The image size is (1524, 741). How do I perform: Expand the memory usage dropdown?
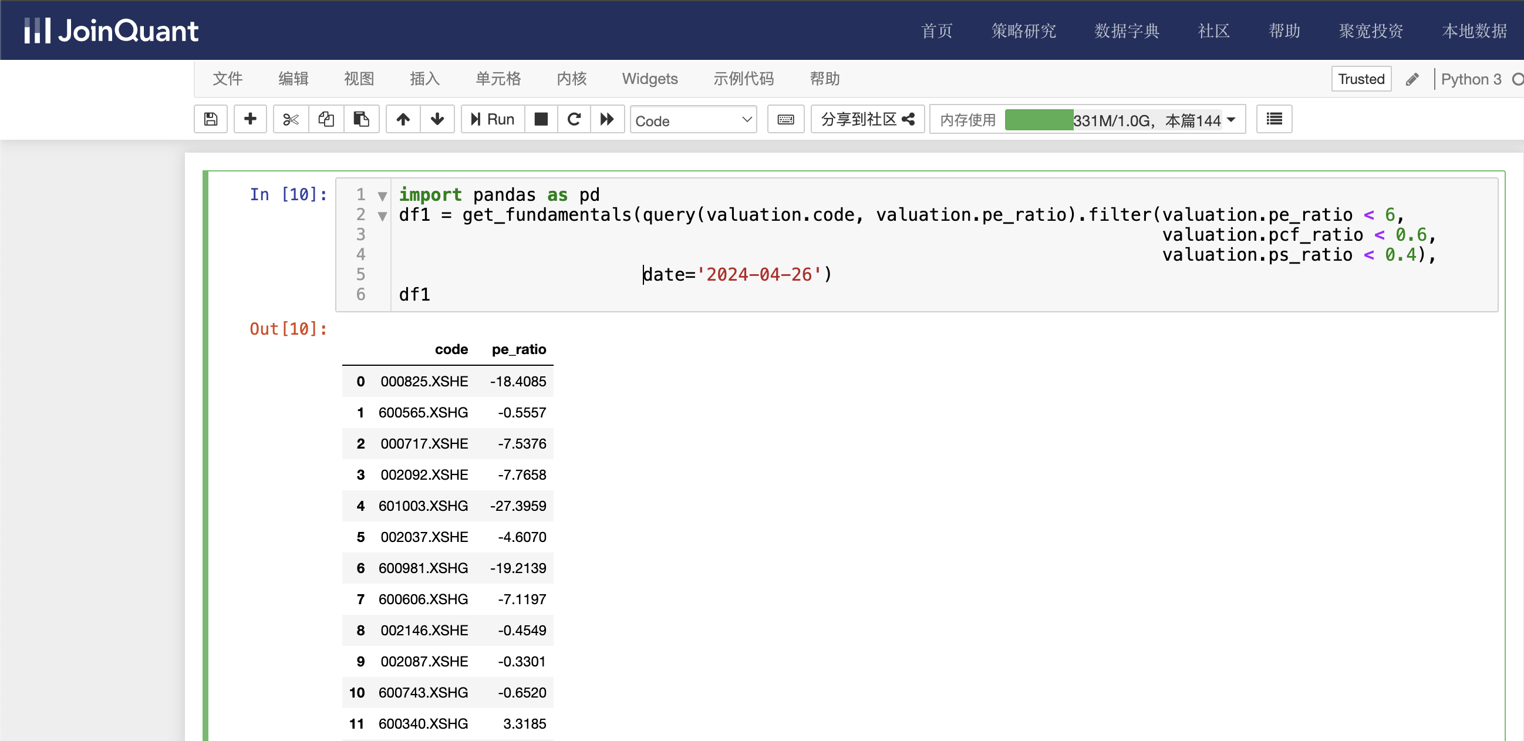[1232, 120]
